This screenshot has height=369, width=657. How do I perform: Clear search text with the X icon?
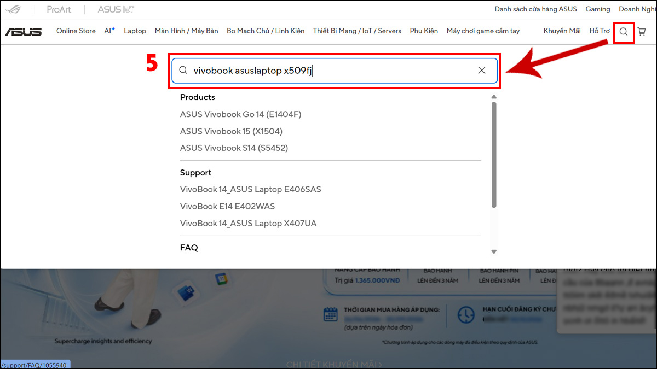coord(482,71)
